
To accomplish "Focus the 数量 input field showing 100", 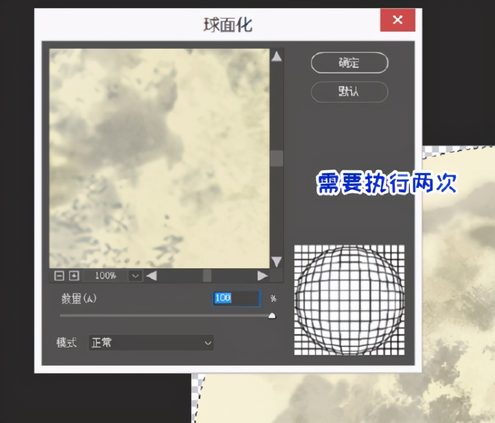I will (236, 298).
